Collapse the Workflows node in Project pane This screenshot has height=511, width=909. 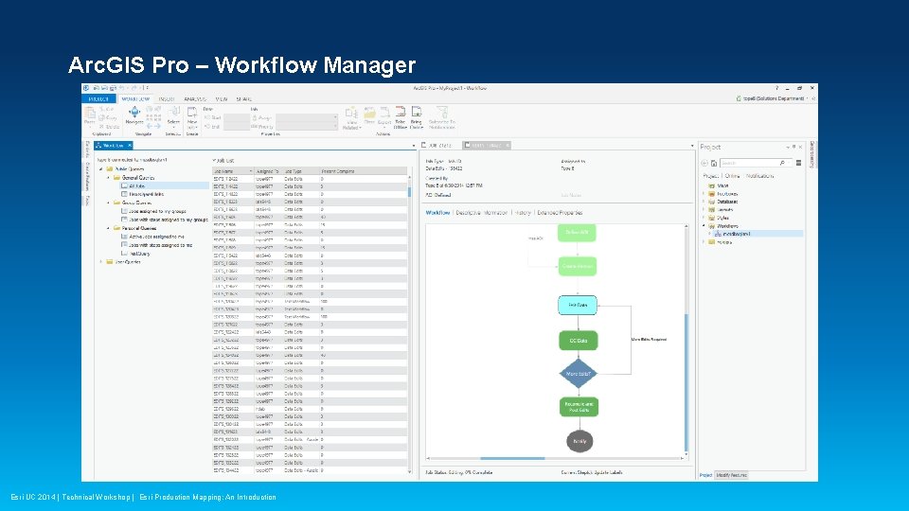click(704, 226)
